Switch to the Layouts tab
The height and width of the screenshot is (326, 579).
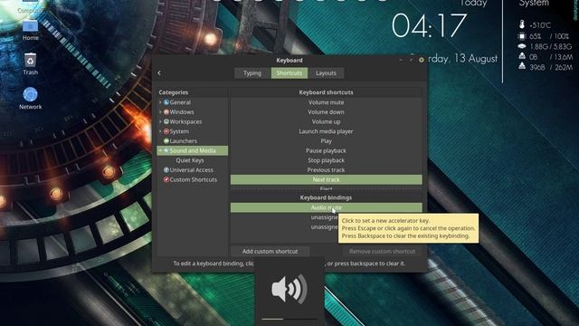tap(326, 73)
